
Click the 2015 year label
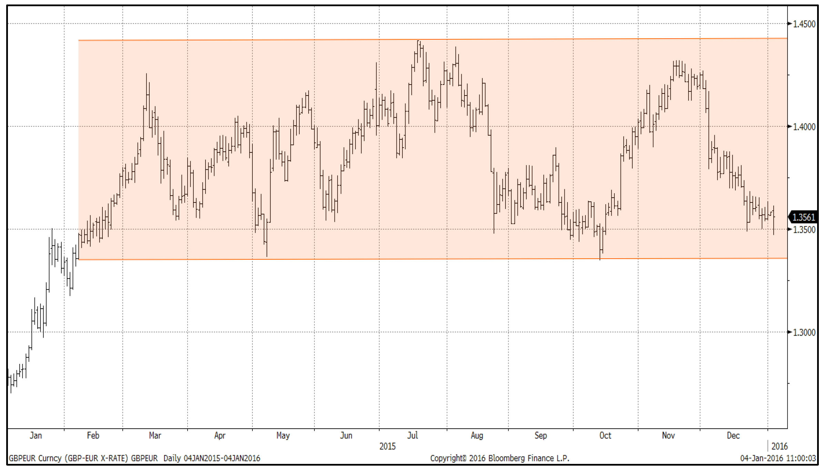[388, 447]
